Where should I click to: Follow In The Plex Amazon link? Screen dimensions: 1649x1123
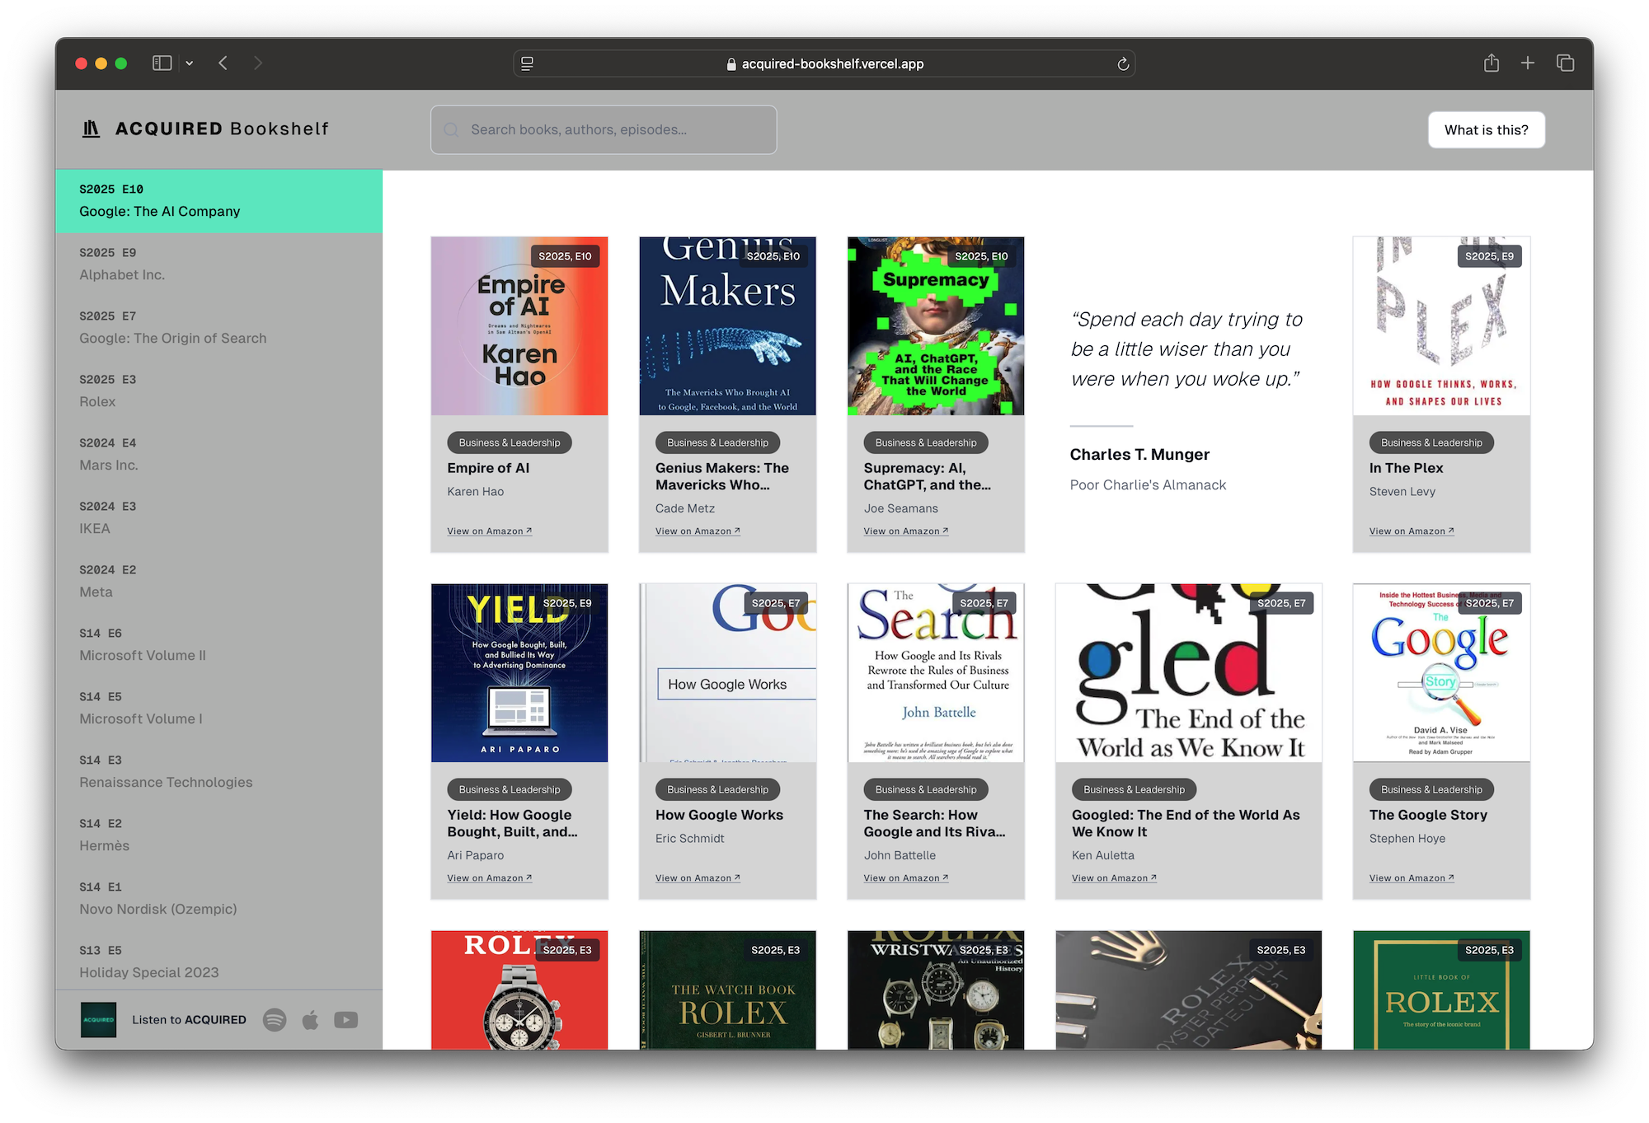coord(1411,531)
